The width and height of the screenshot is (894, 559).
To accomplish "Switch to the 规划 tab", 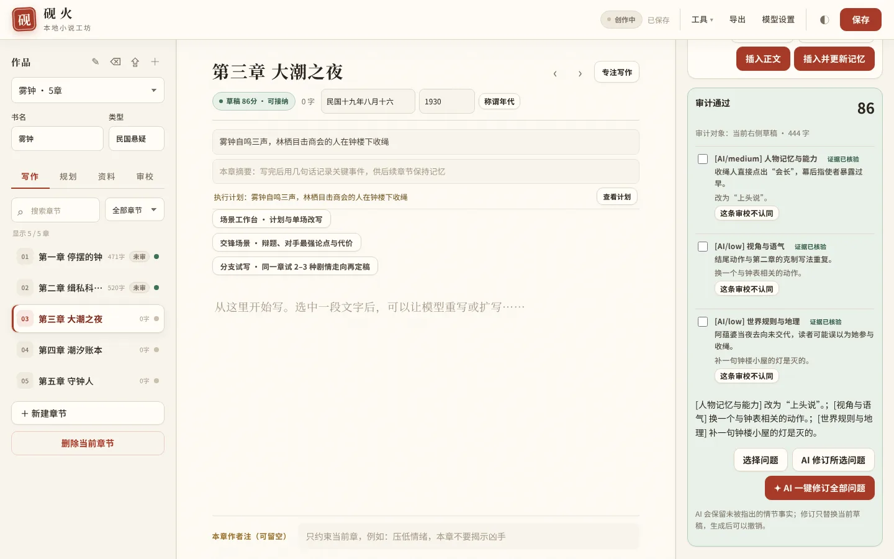I will (x=68, y=176).
